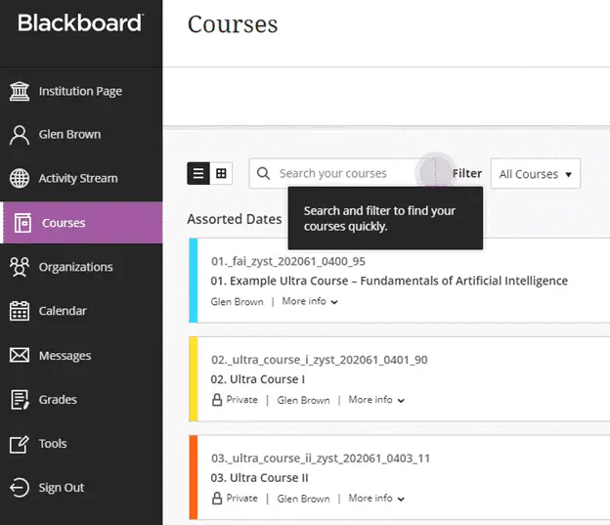Click the Messages envelope icon
The width and height of the screenshot is (610, 525).
[x=20, y=355]
